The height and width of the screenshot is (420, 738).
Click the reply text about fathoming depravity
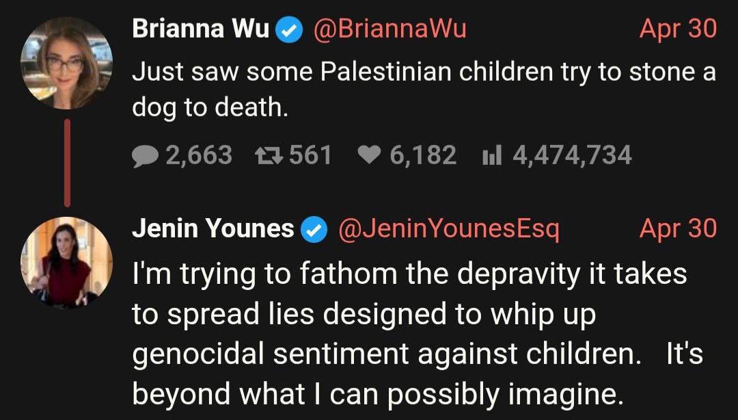click(418, 333)
